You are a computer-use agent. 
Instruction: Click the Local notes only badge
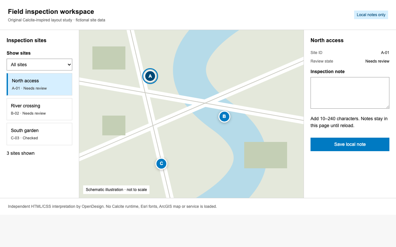[371, 15]
